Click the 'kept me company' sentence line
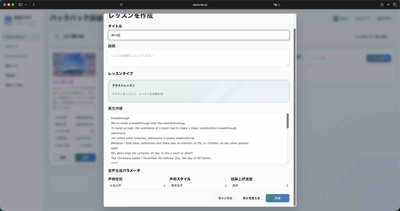This screenshot has width=400, height=211. pyautogui.click(x=152, y=153)
